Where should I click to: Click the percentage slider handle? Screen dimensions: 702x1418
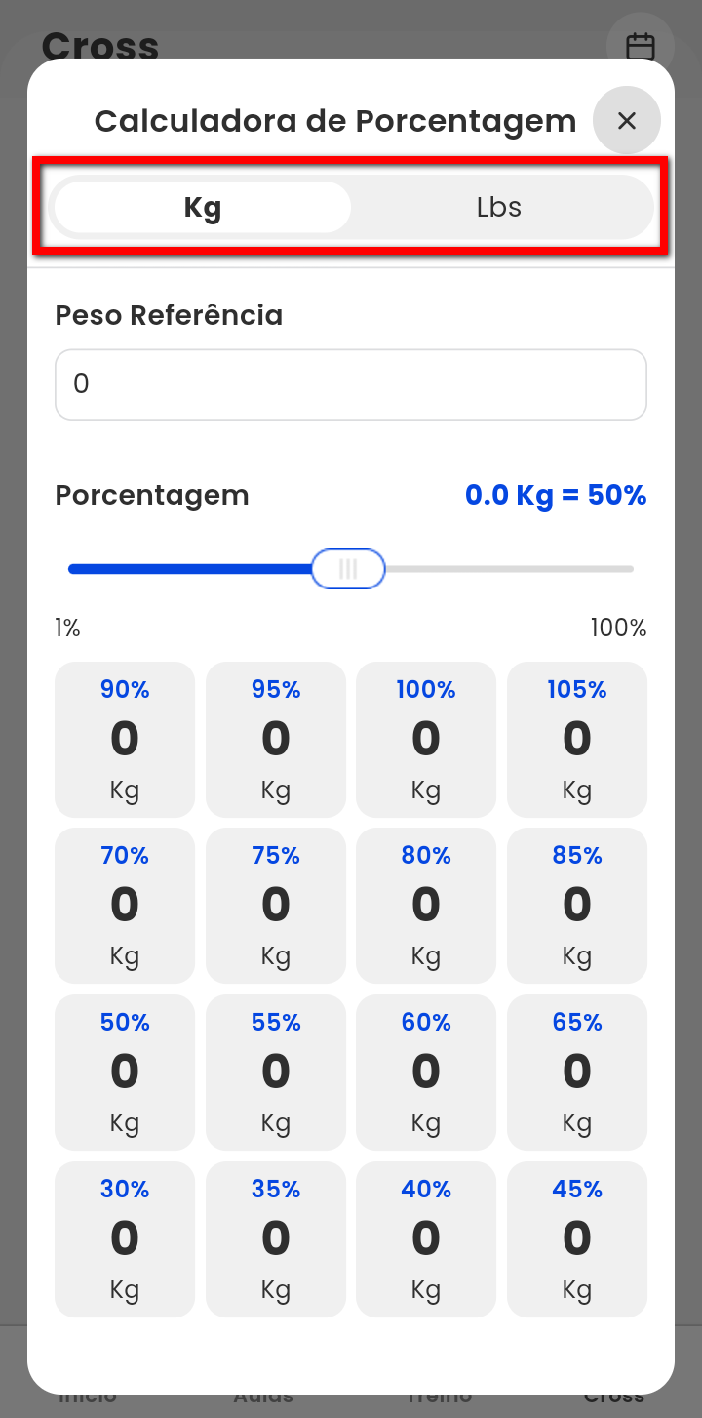click(x=348, y=569)
